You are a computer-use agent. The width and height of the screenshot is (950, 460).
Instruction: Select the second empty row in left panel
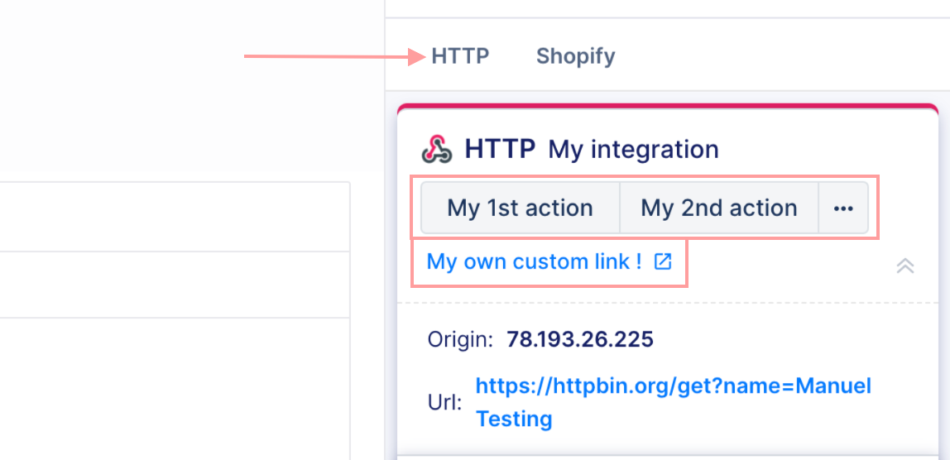coord(175,285)
